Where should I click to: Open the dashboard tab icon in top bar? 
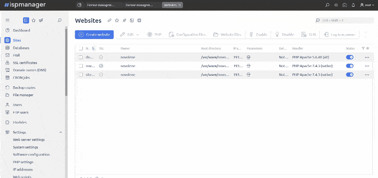click(80, 5)
